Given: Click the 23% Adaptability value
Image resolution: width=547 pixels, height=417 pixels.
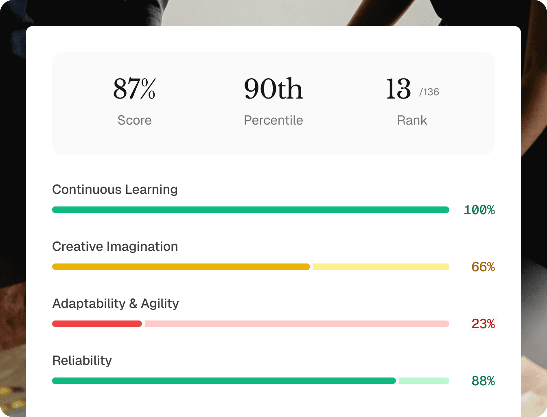Looking at the screenshot, I should [x=483, y=324].
